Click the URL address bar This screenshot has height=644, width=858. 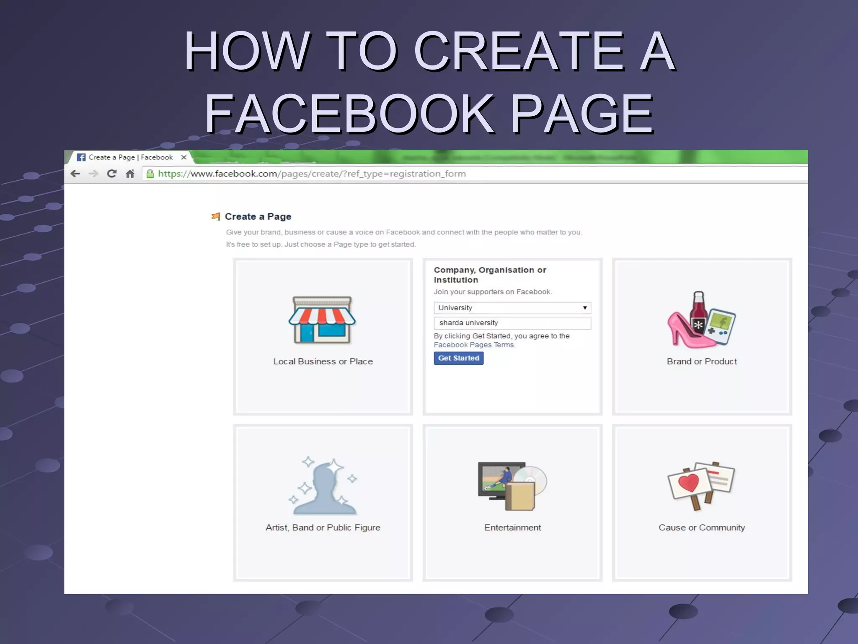(x=475, y=174)
